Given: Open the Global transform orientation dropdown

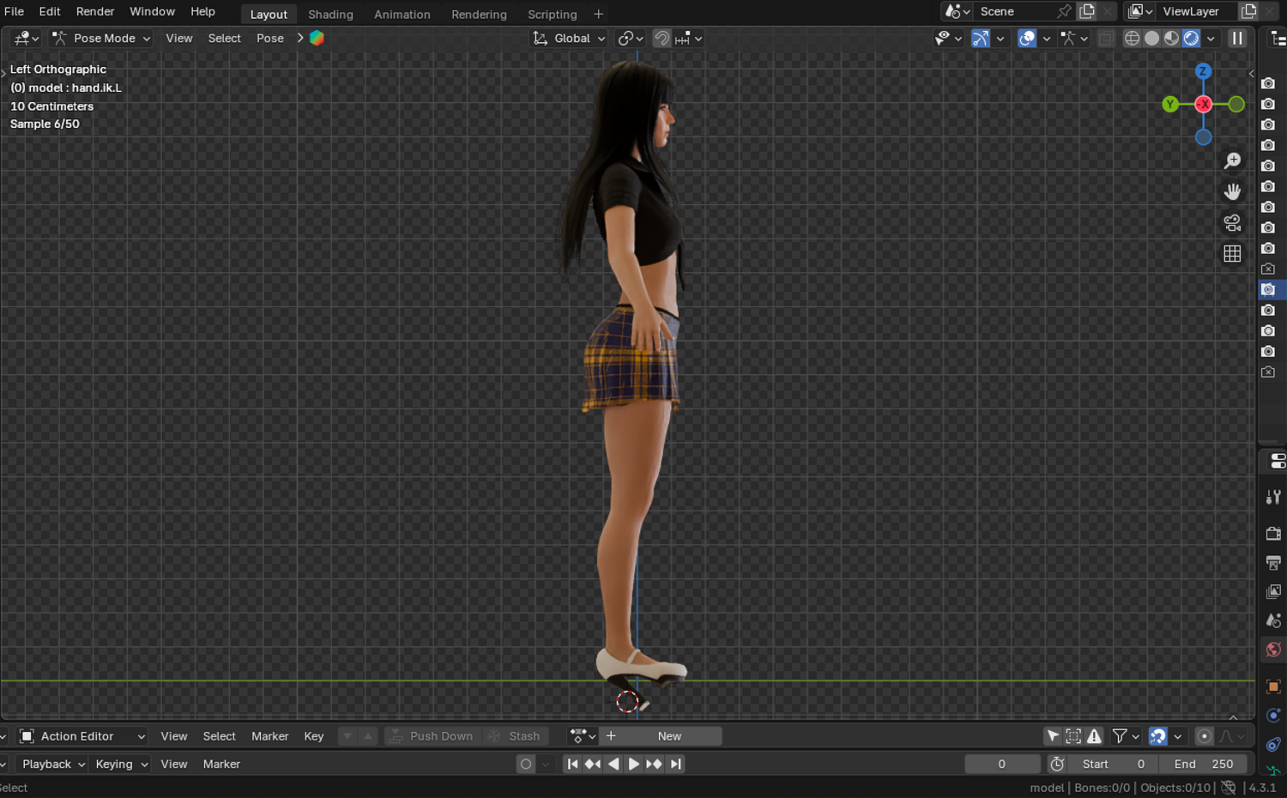Looking at the screenshot, I should (x=569, y=38).
